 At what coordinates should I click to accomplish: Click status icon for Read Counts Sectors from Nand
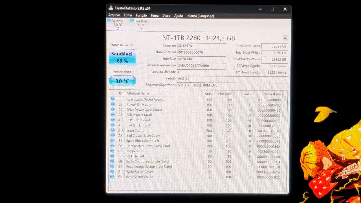coord(112,166)
